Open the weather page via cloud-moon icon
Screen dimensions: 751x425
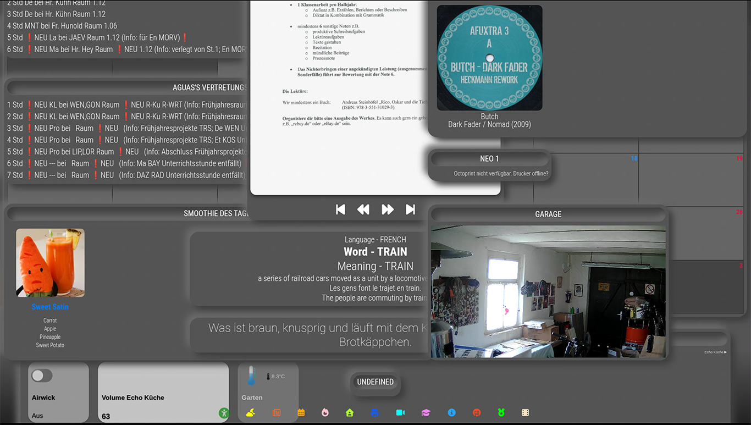coord(251,412)
